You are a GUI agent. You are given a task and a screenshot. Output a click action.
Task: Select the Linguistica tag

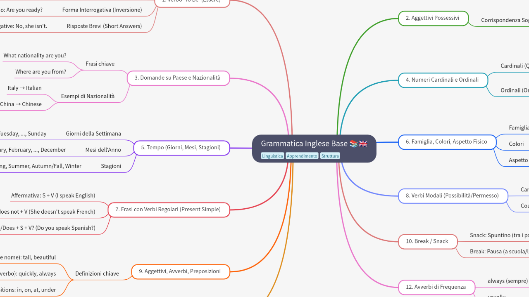[x=272, y=156]
